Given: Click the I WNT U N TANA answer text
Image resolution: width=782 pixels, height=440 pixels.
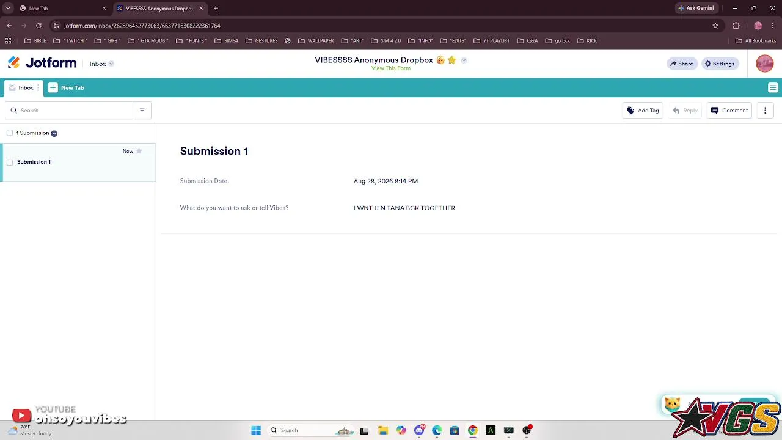Looking at the screenshot, I should coord(404,208).
